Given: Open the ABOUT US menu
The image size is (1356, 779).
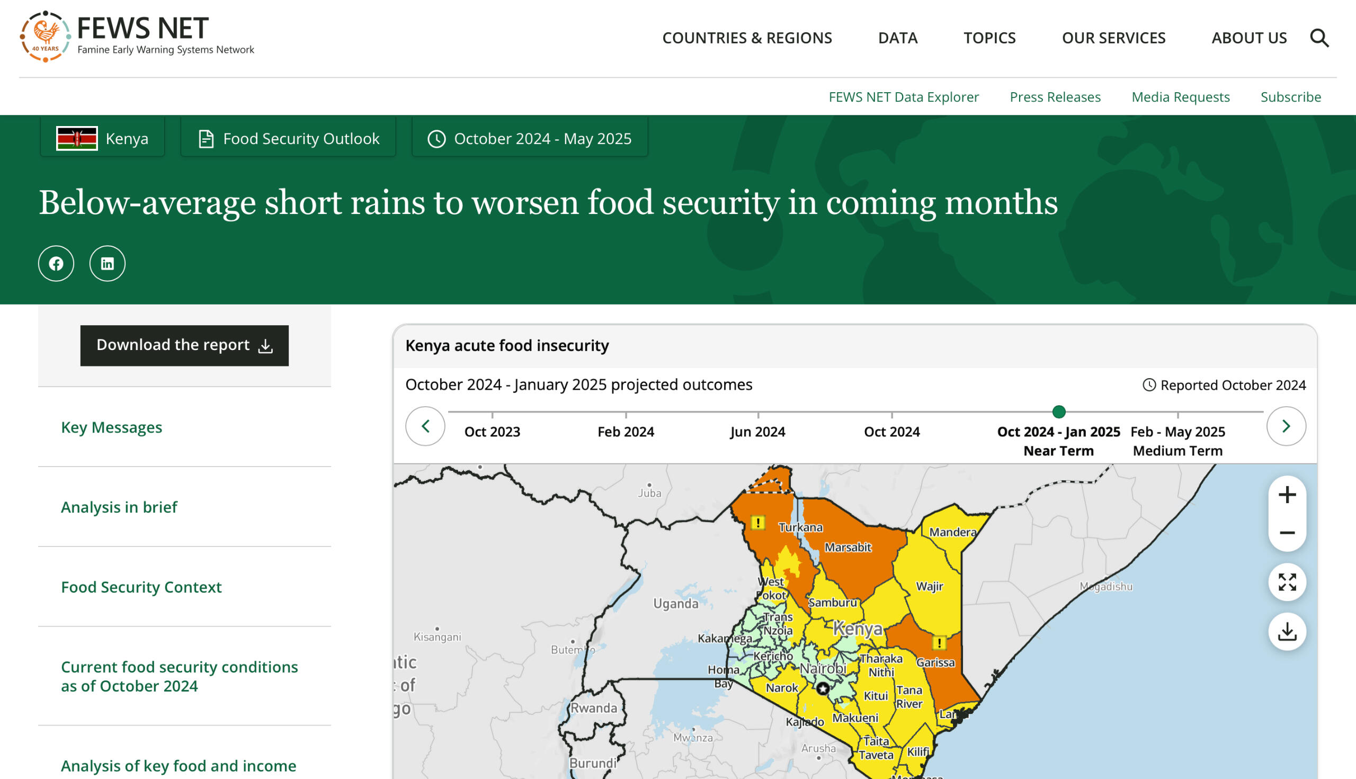Looking at the screenshot, I should point(1249,38).
